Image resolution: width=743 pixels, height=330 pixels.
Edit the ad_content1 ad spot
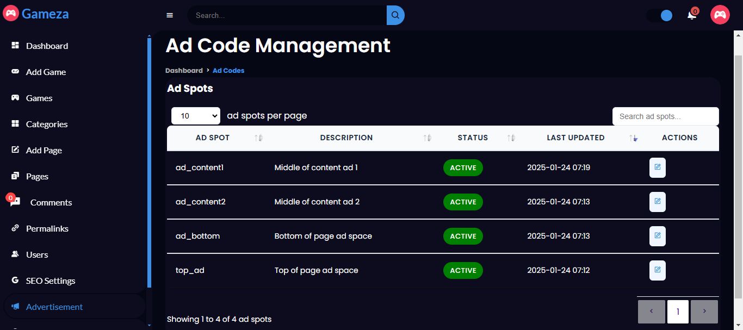click(657, 167)
